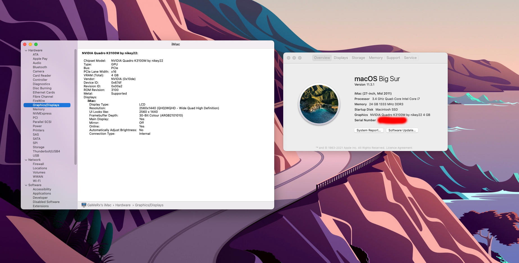Select Disc Burning in the sidebar
Screen dimensions: 519x263
click(x=42, y=88)
